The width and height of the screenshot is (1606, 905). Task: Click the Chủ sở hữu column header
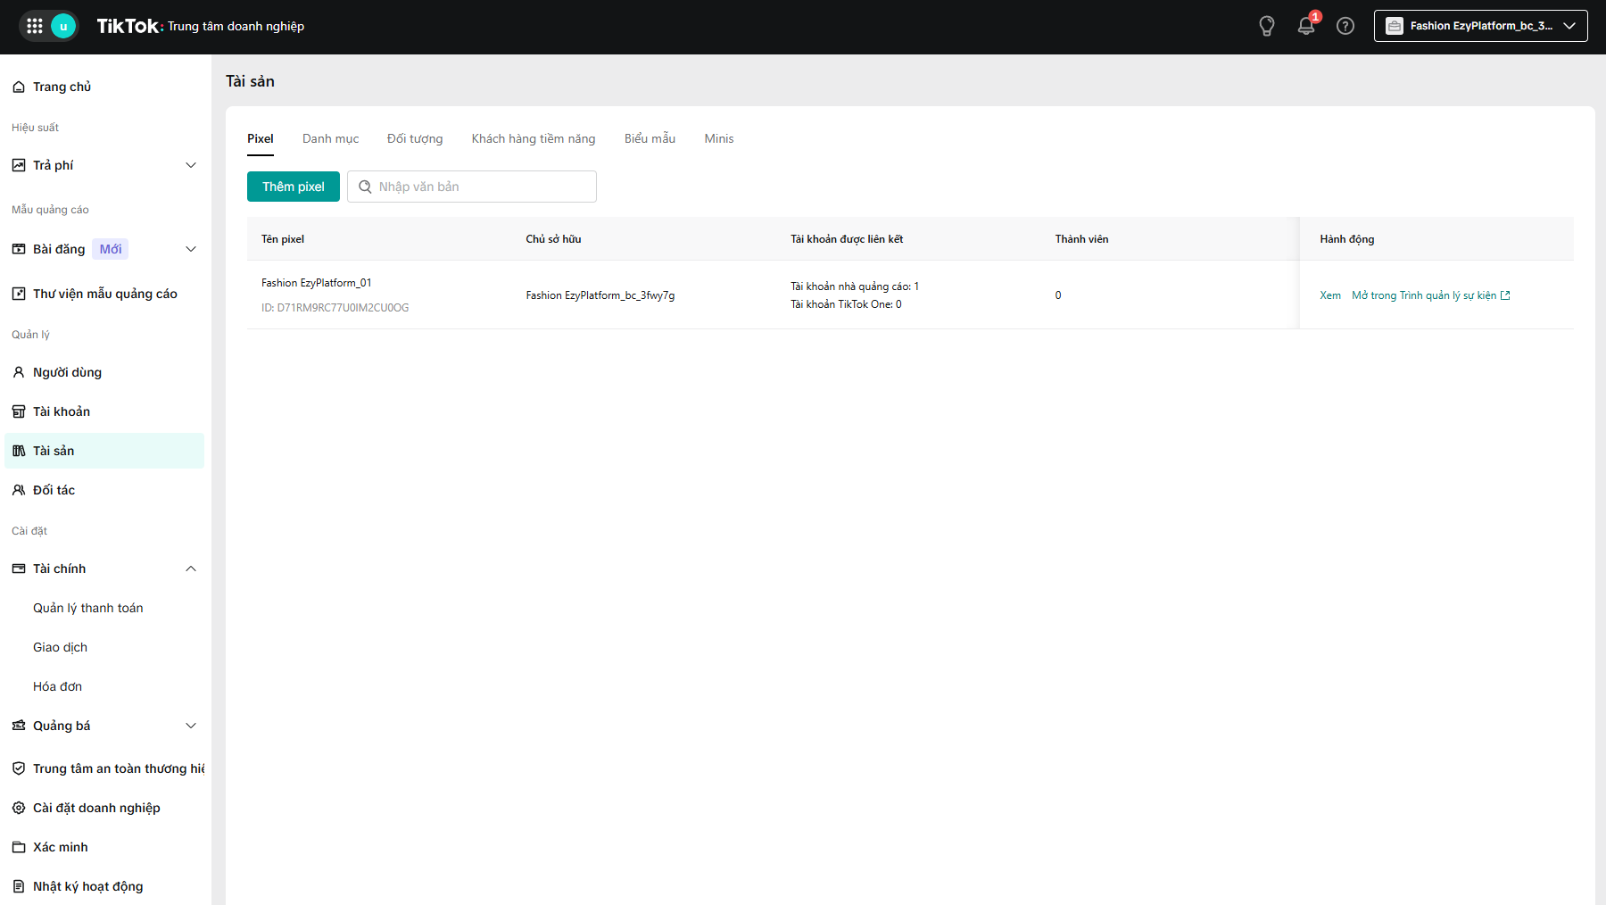[x=553, y=239]
